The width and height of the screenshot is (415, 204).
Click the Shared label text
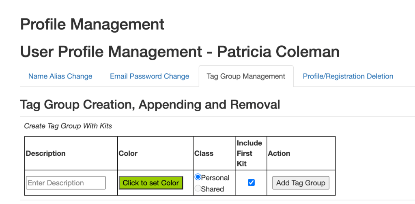pyautogui.click(x=213, y=189)
